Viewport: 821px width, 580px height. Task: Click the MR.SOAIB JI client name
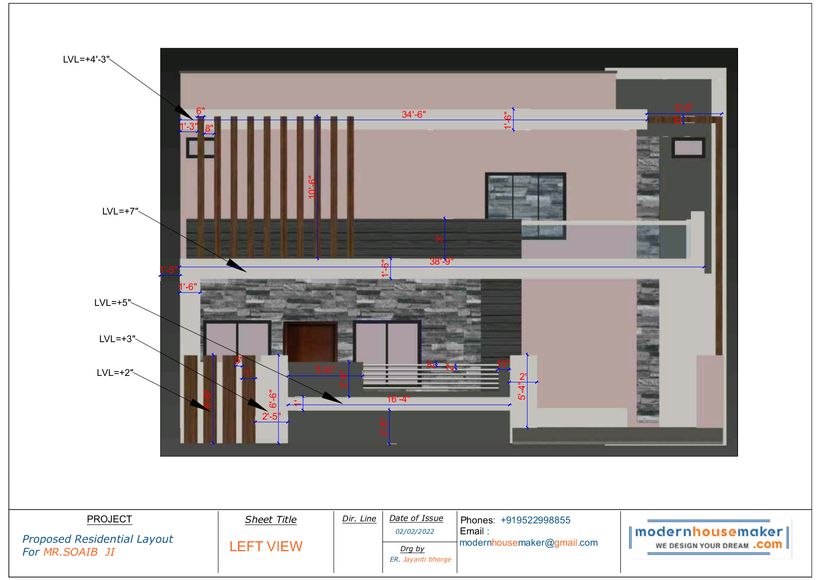click(x=79, y=552)
